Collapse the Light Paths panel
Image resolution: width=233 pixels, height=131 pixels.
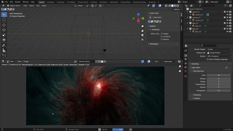coord(196,68)
